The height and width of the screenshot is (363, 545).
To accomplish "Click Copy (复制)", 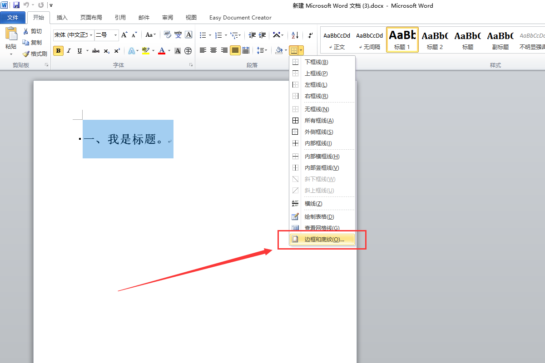I will (33, 42).
